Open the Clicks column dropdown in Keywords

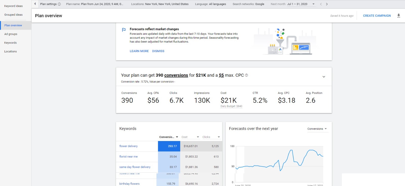211,137
